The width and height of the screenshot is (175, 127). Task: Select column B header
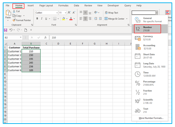tap(31, 44)
